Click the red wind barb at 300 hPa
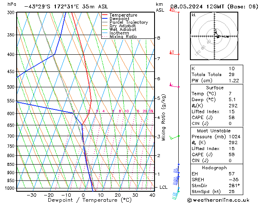The width and height of the screenshot is (262, 203). tap(175, 10)
